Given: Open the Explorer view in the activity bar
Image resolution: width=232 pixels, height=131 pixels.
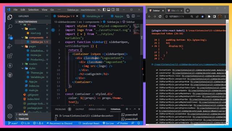Looking at the screenshot, I should click(10, 17).
